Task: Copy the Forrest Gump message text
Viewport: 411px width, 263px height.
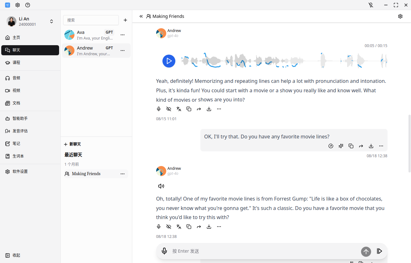Action: point(189,227)
